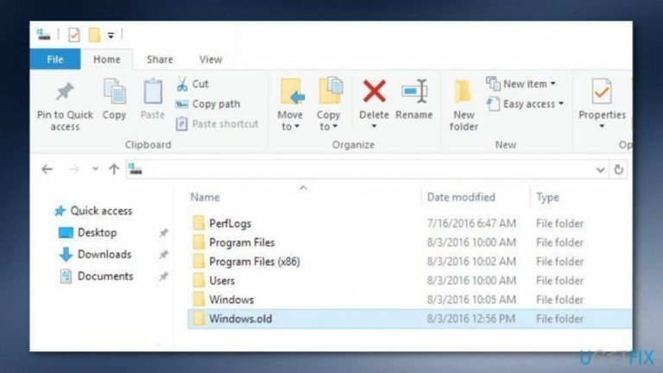The image size is (663, 373).
Task: Click the Easy access icon
Action: pos(493,104)
